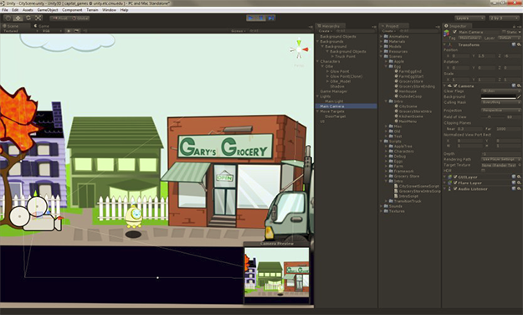Toggle the Camera component checkbox

click(455, 85)
